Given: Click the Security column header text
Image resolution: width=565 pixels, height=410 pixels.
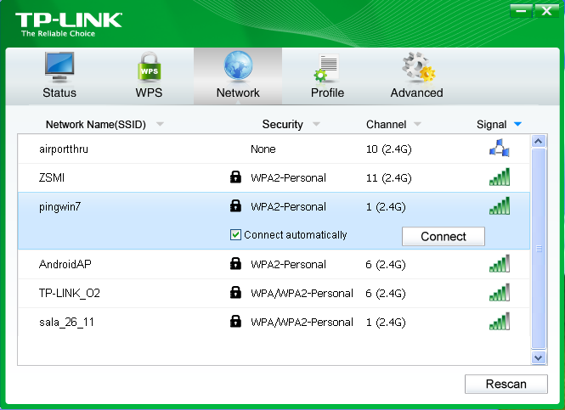Looking at the screenshot, I should pos(282,124).
